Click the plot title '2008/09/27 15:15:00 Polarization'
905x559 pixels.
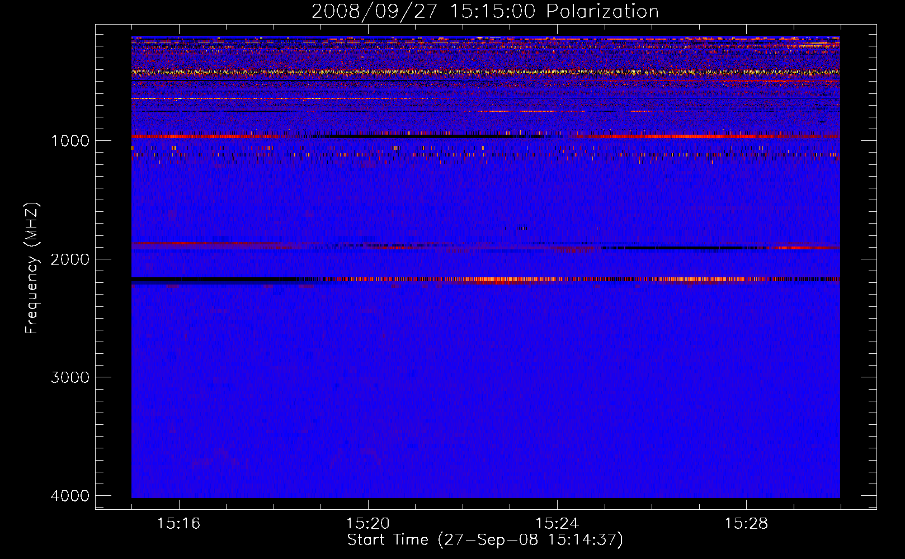[x=485, y=12]
